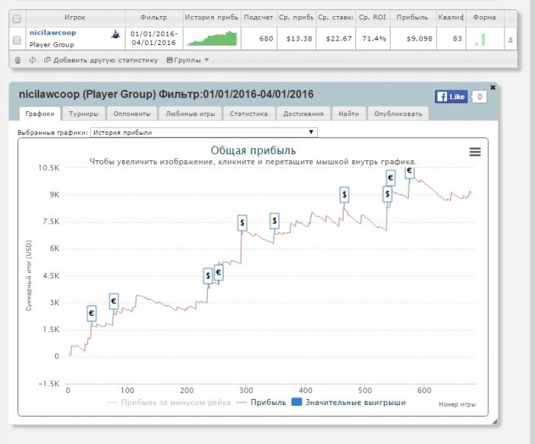Switch to the Любимые игры tab
The width and height of the screenshot is (535, 444).
click(190, 114)
